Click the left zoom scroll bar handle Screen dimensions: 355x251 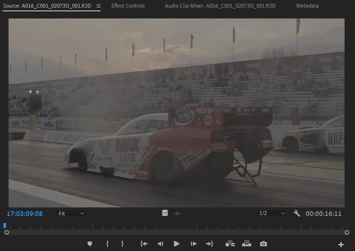coord(7,233)
